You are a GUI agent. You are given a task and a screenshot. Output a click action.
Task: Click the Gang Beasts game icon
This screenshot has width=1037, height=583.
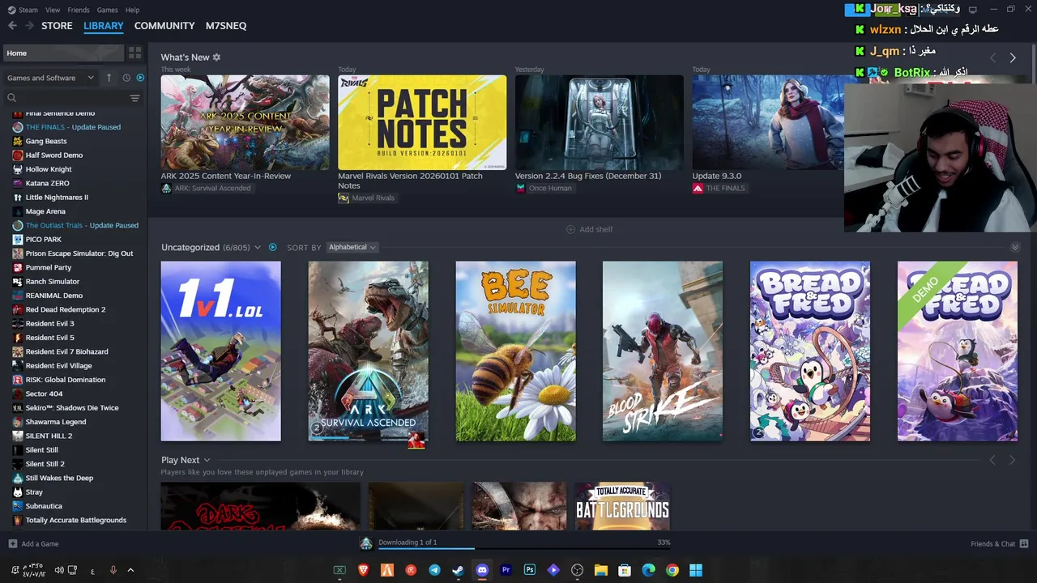pyautogui.click(x=18, y=141)
